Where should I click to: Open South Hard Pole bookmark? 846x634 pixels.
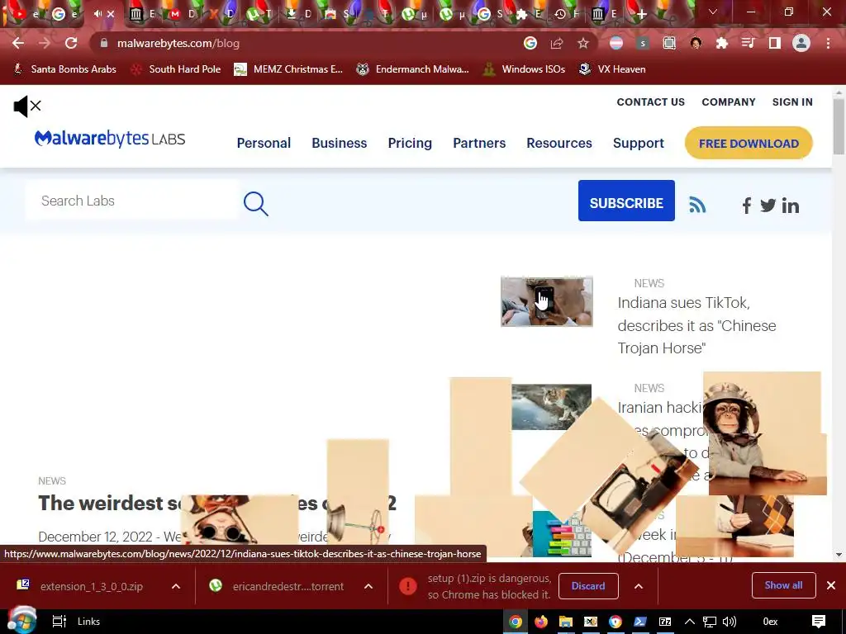coord(176,69)
